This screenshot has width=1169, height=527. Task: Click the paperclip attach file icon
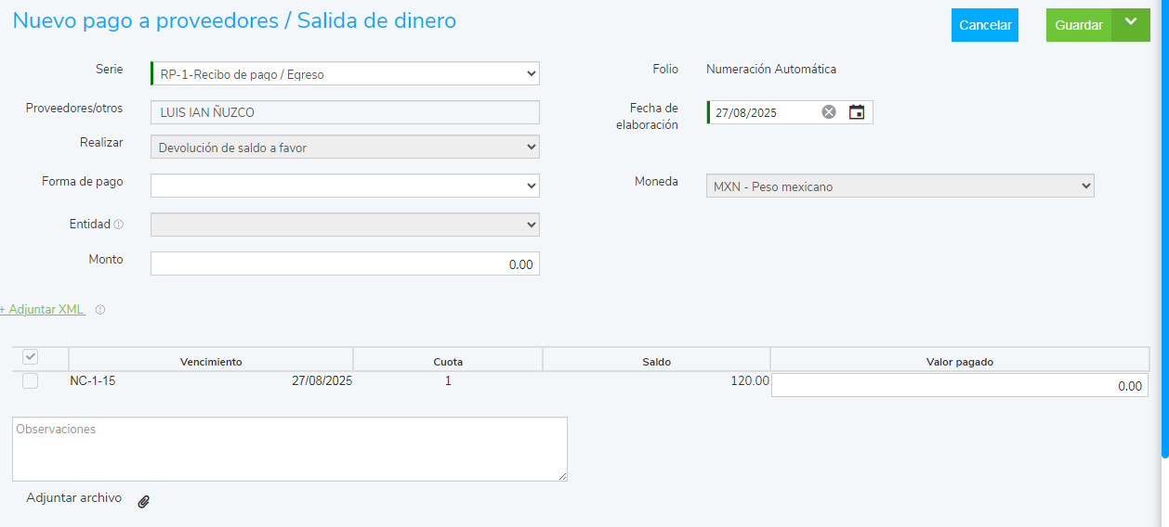point(143,501)
